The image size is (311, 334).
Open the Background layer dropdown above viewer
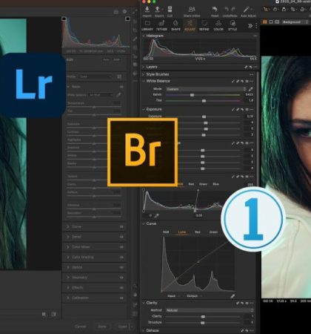click(295, 22)
